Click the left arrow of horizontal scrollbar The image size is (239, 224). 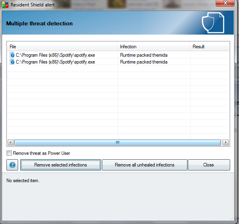(11, 142)
